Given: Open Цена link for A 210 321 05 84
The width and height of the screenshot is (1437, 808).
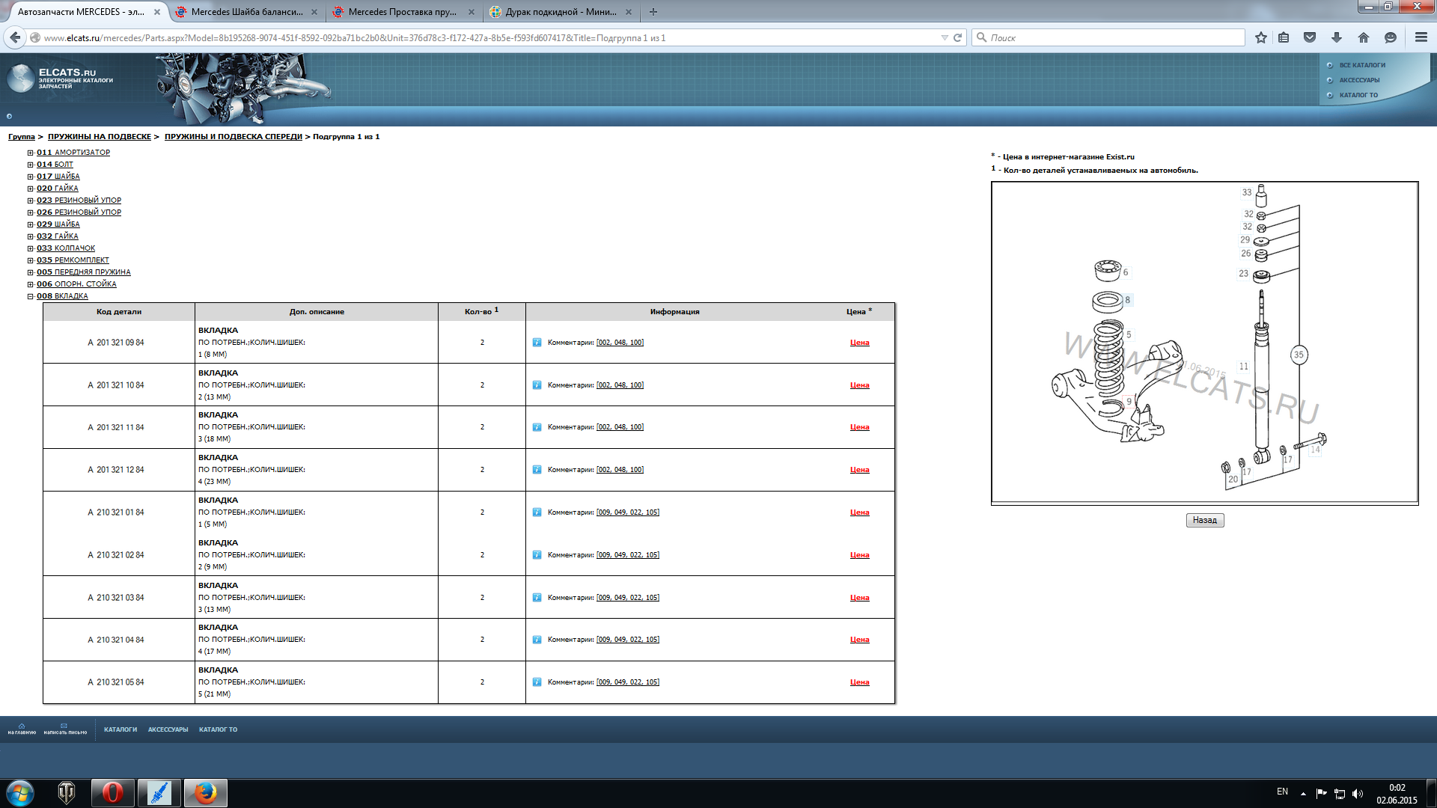Looking at the screenshot, I should coord(859,682).
